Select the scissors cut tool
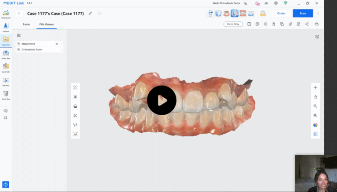Viewport: 337px width, 192px height. [x=75, y=115]
